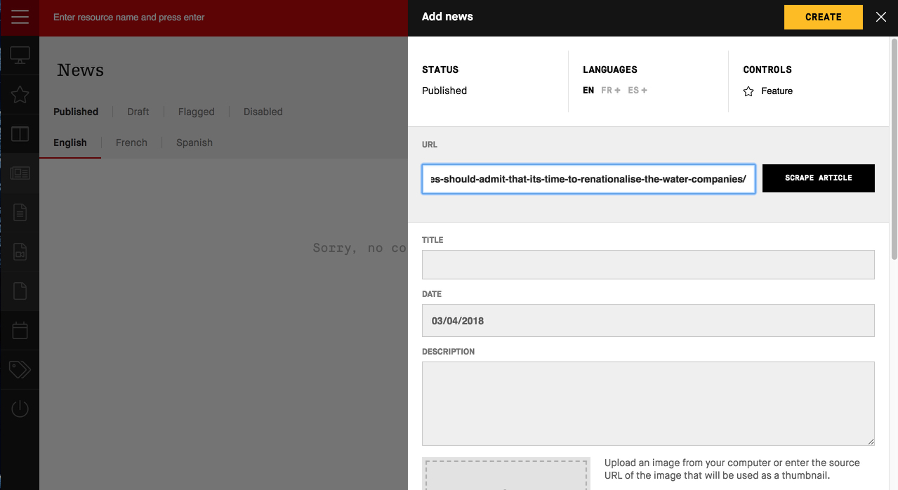Switch to the Draft tab
Screen dimensions: 898x490
click(x=138, y=112)
